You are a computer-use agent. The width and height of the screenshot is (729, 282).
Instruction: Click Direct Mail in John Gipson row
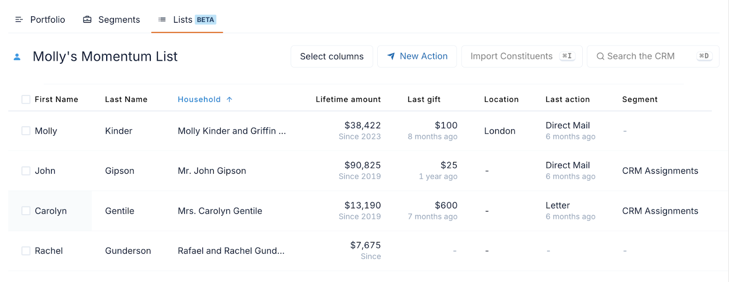(x=568, y=166)
